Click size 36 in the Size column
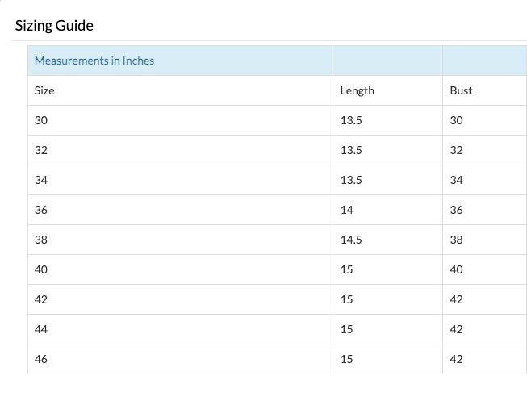This screenshot has width=527, height=405. tap(41, 210)
